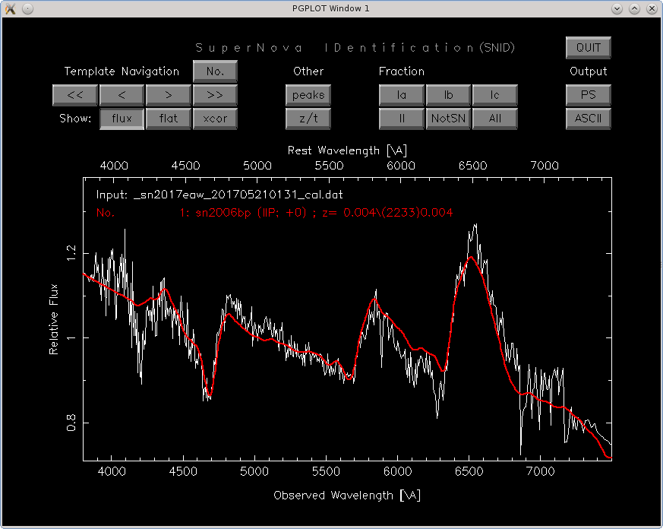663x529 pixels.
Task: Click the X11 icon in title bar
Action: 10,8
